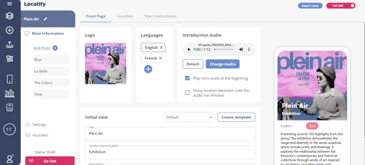
Task: Click the English language chip
Action: click(x=153, y=48)
